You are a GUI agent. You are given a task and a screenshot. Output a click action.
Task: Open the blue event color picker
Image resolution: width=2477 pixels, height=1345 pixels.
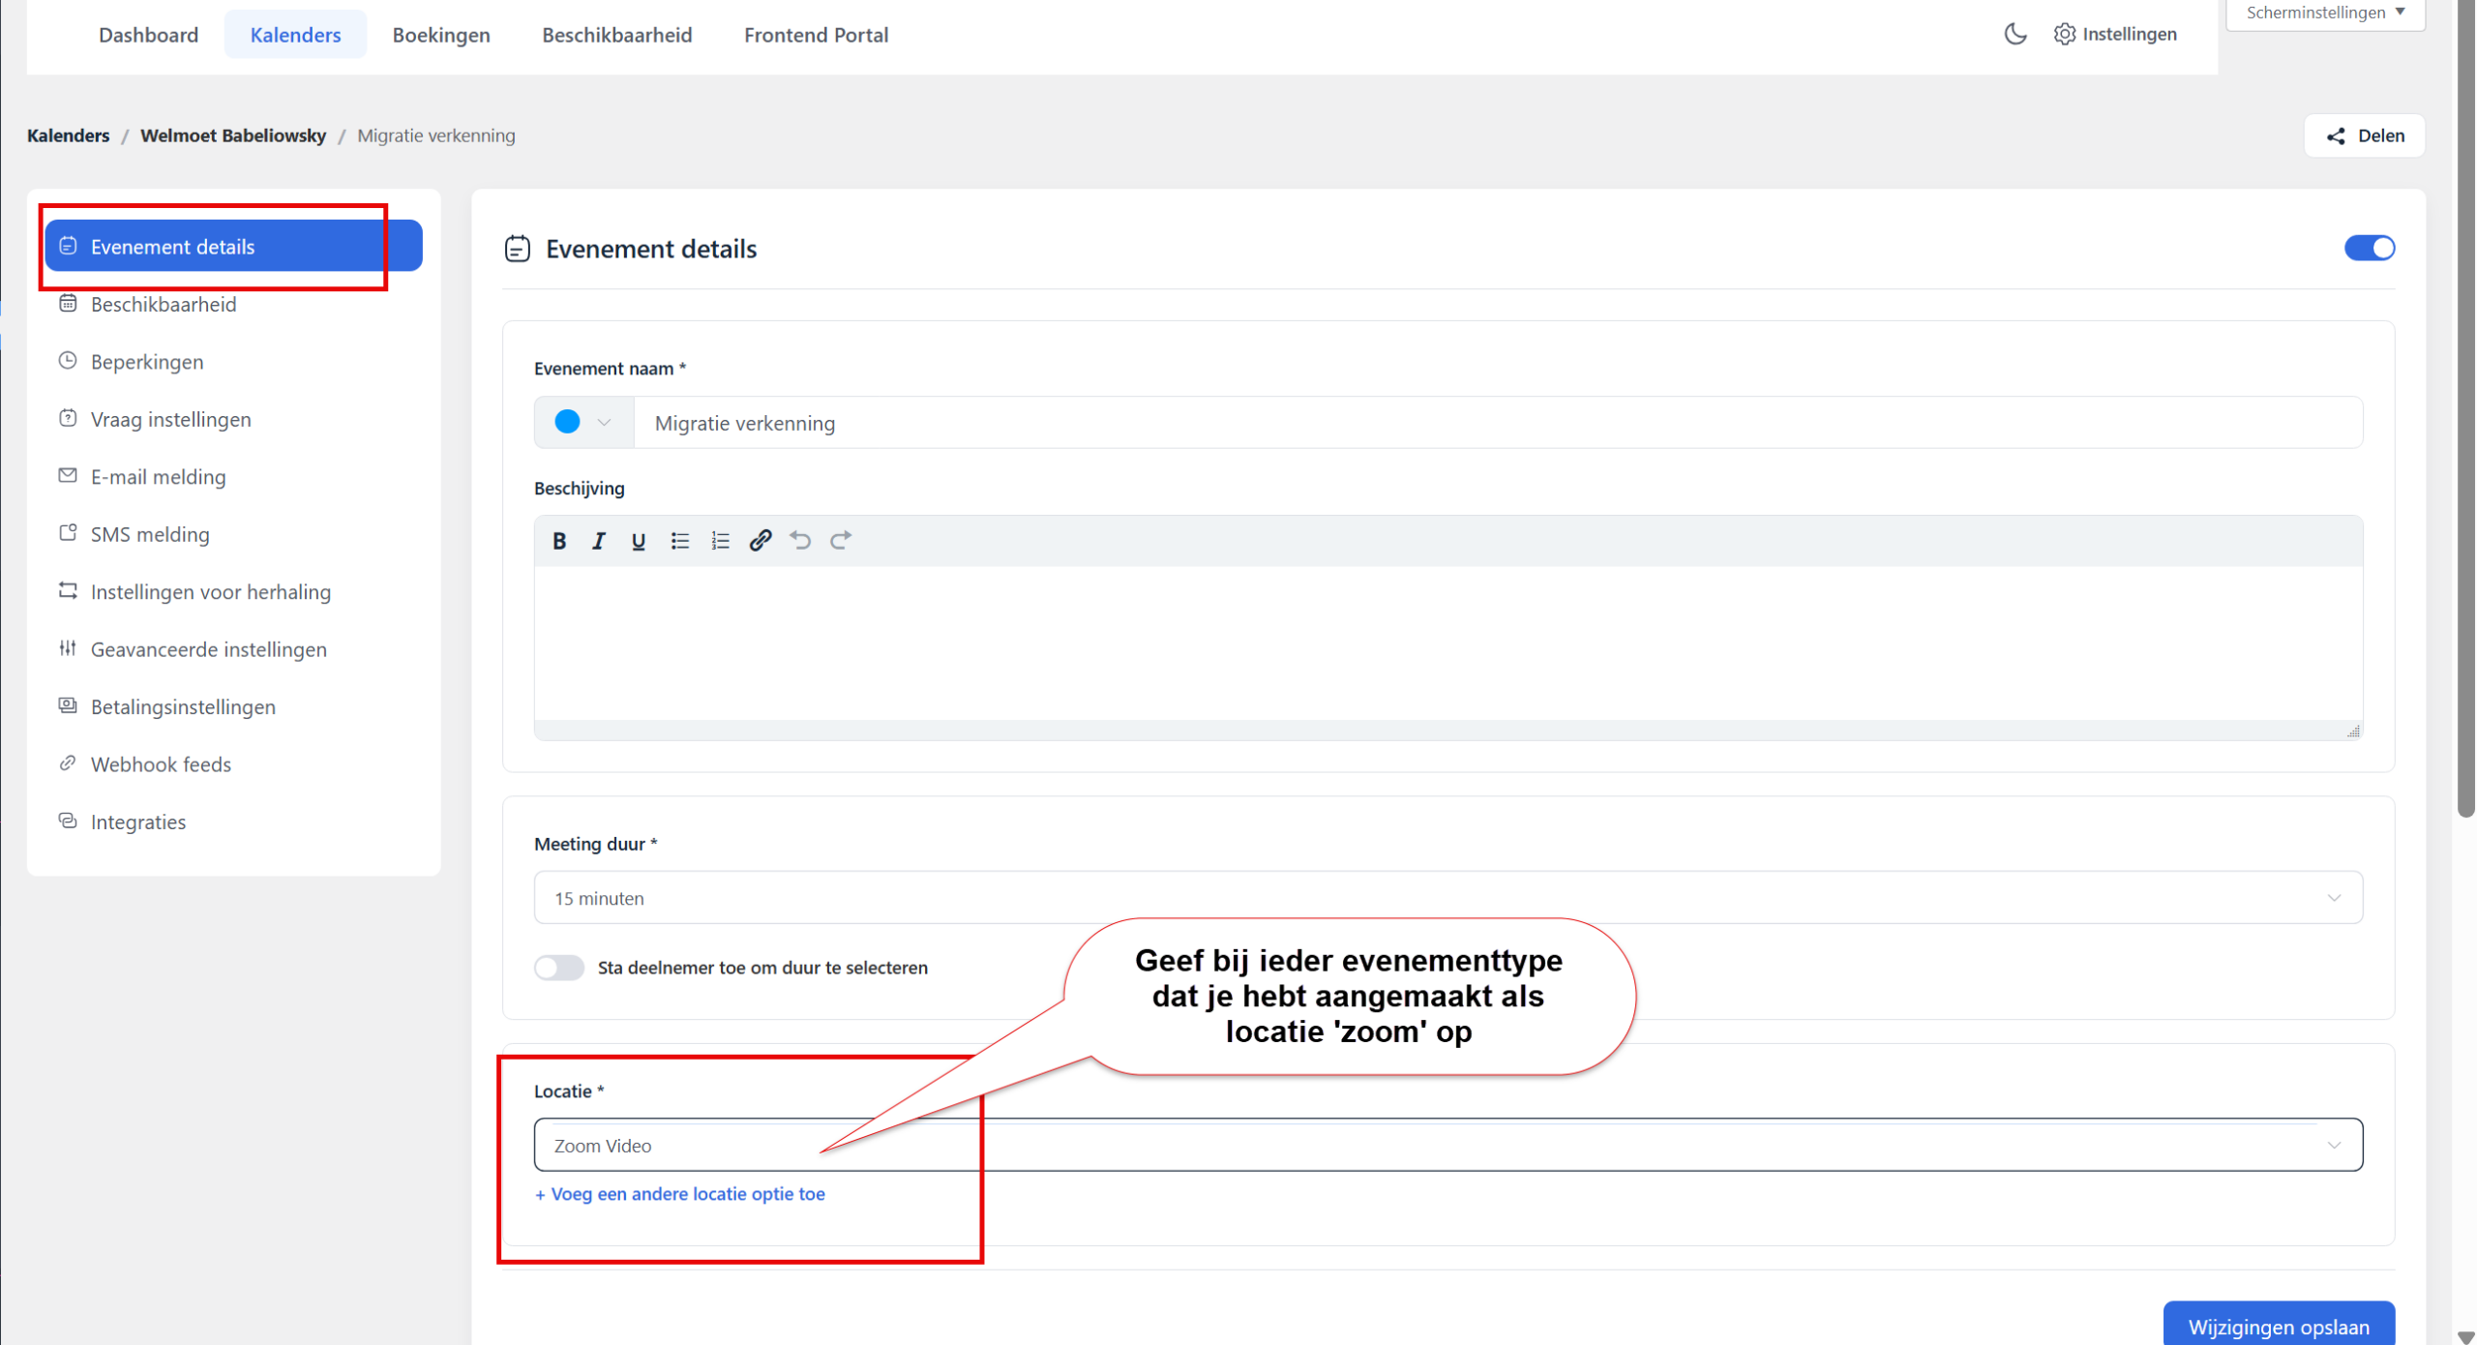[x=583, y=423]
